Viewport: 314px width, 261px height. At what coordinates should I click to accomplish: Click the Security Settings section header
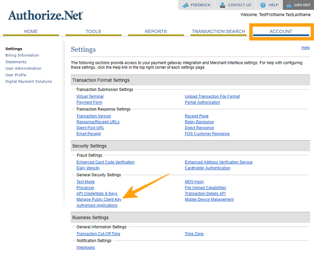[x=190, y=146]
